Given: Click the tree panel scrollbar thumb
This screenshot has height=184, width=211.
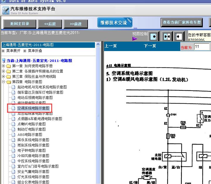Looking at the screenshot, I should [98, 115].
